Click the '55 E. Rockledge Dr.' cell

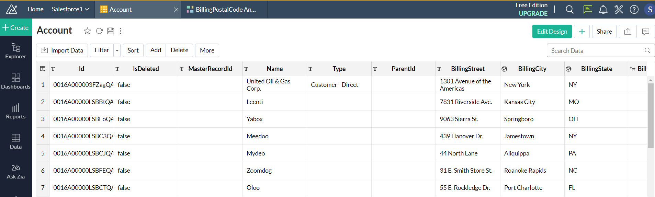(x=468, y=188)
